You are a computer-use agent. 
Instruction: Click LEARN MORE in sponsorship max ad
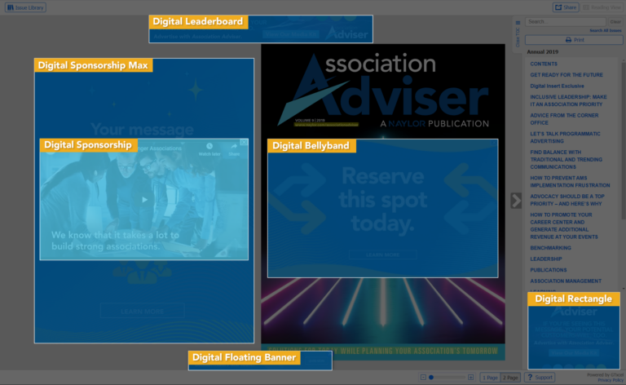pos(142,311)
